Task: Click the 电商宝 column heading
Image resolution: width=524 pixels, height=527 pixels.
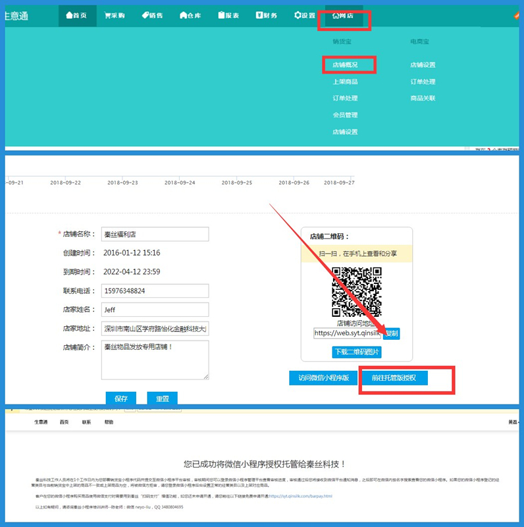Action: click(419, 42)
